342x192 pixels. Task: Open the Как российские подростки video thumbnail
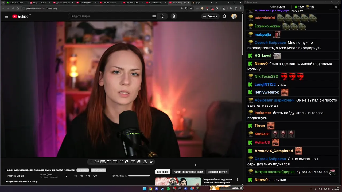coord(178,181)
